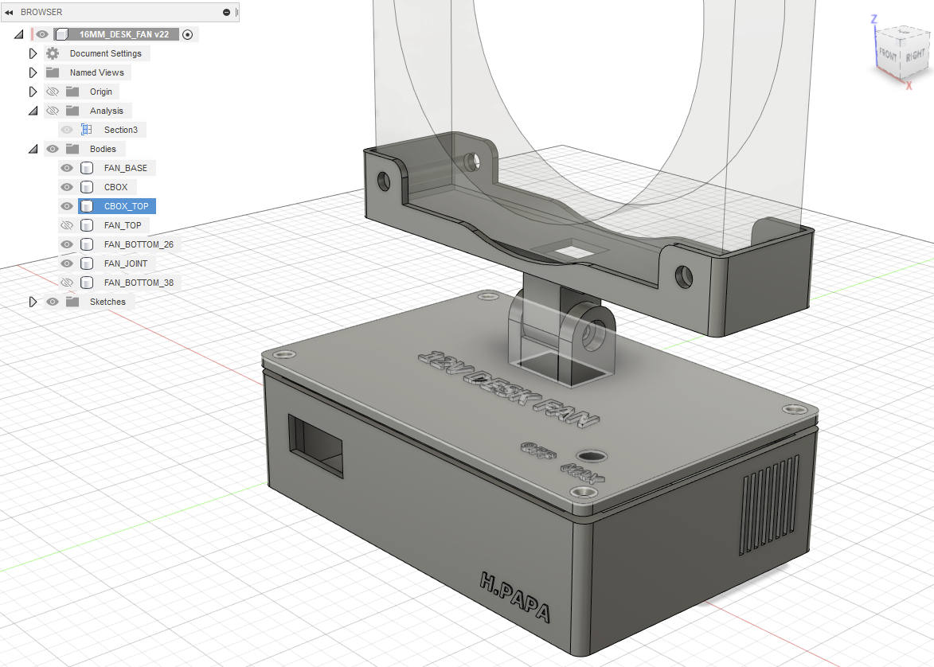Screen dimensions: 934x667
Task: Click the CBOX body icon
Action: (x=87, y=187)
